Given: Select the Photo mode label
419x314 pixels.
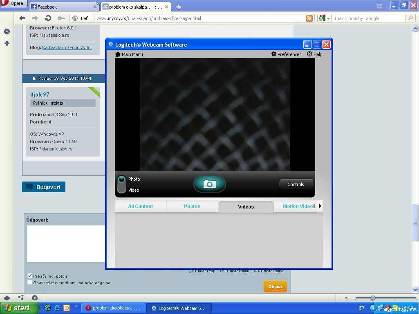Looking at the screenshot, I should [134, 179].
